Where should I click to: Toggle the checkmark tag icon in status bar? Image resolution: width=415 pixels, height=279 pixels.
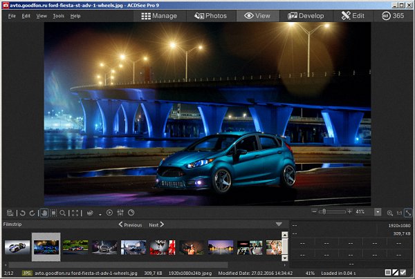[x=403, y=273]
